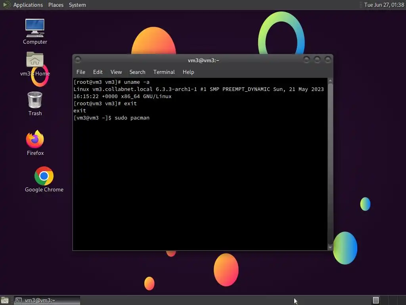
Task: Click the workspace switcher square in bottom panel
Action: 376,300
